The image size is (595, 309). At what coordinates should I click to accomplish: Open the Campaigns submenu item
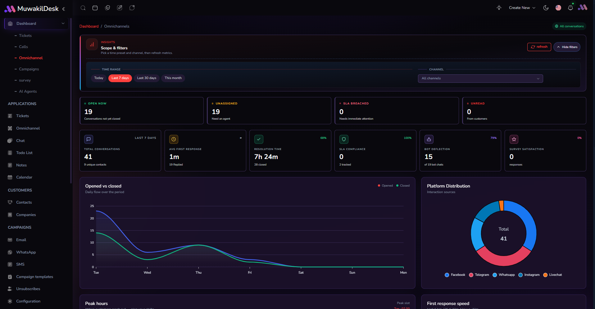[x=29, y=69]
